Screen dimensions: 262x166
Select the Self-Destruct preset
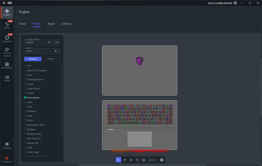point(32,139)
